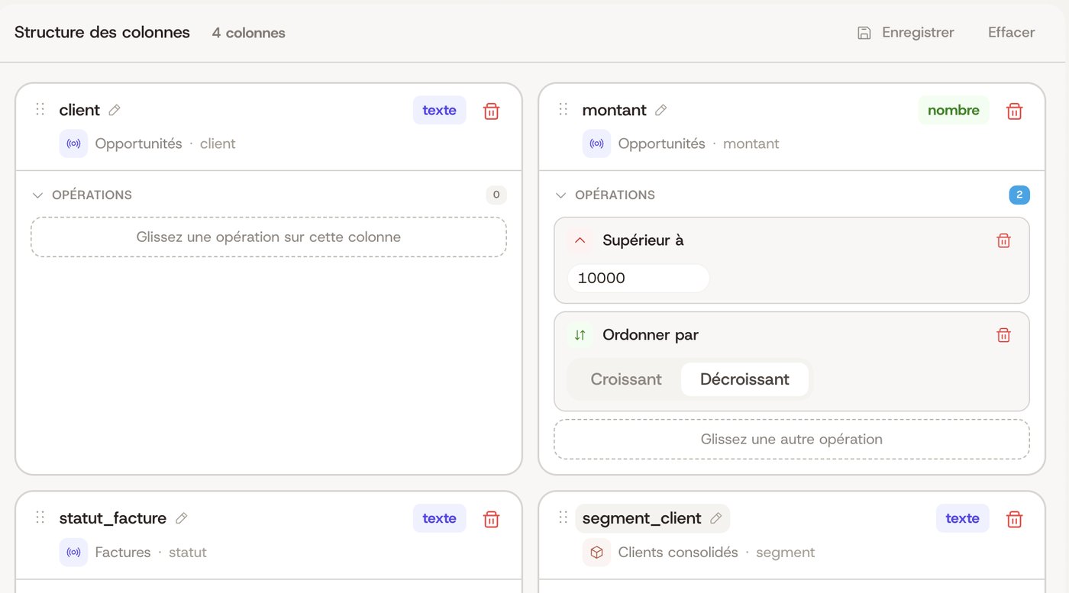Viewport: 1069px width, 593px height.
Task: Click the Opportunités source icon under client
Action: pyautogui.click(x=73, y=143)
